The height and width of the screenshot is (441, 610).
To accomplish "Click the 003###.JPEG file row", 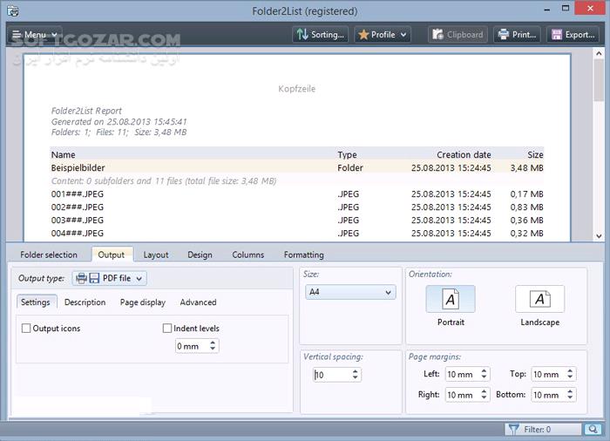I will [x=297, y=220].
